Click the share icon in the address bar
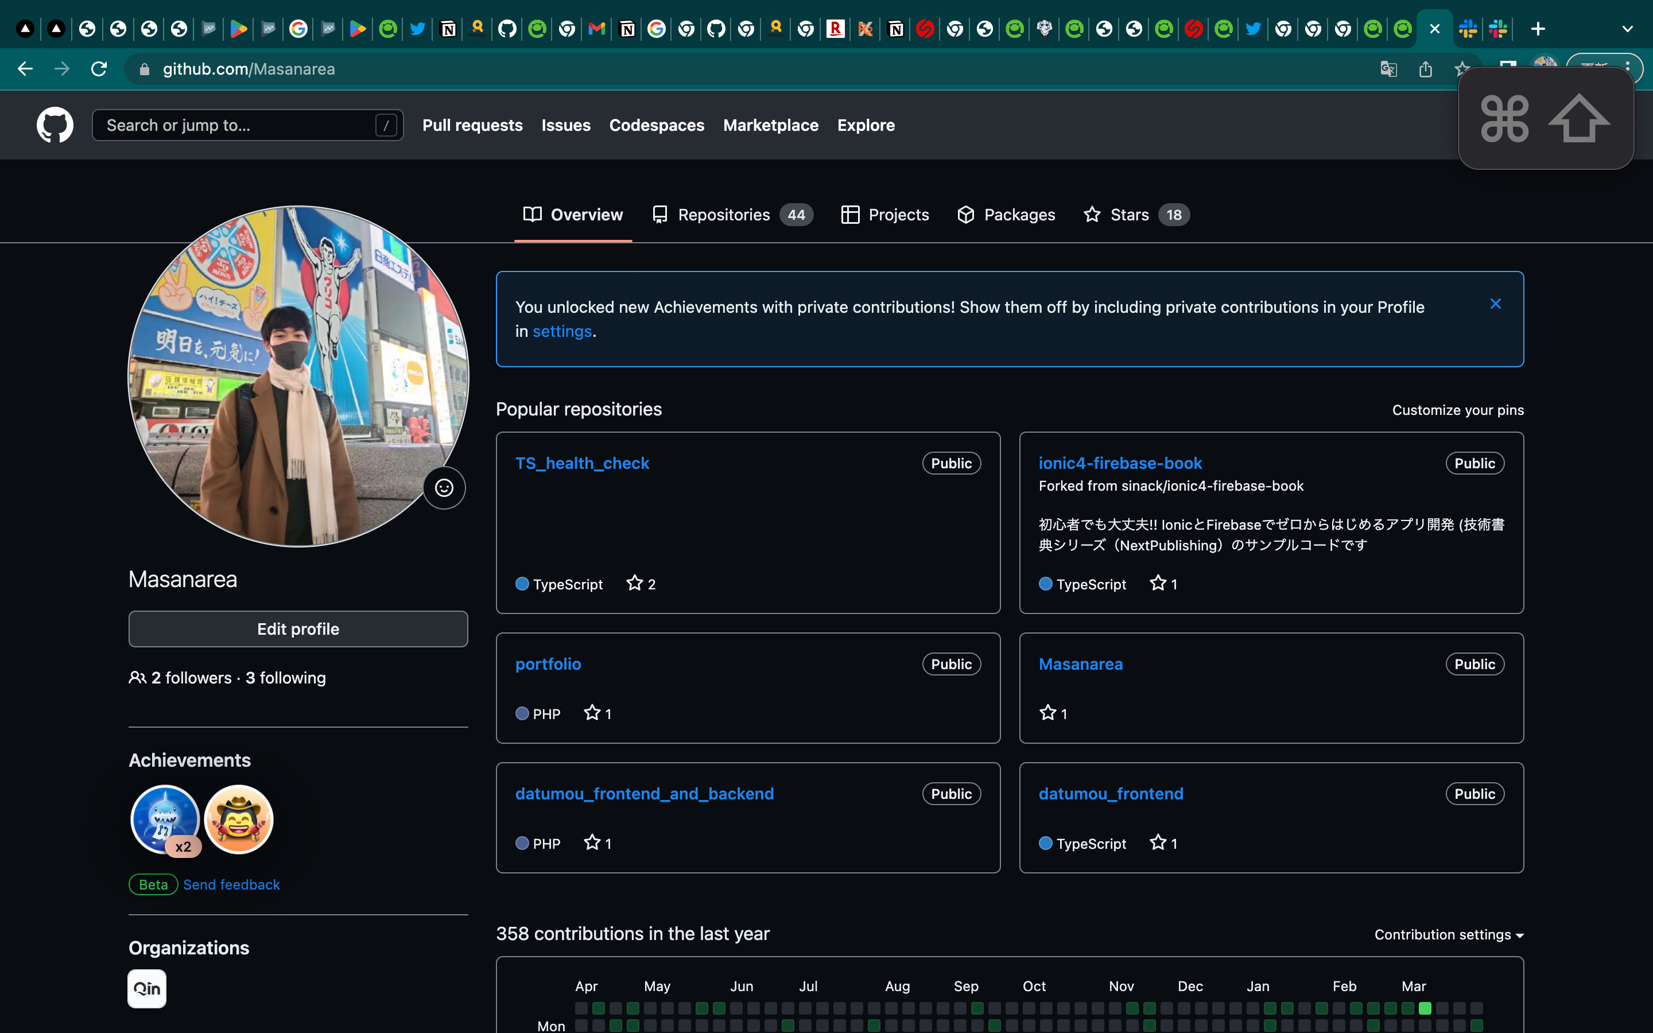The image size is (1653, 1033). click(x=1426, y=69)
